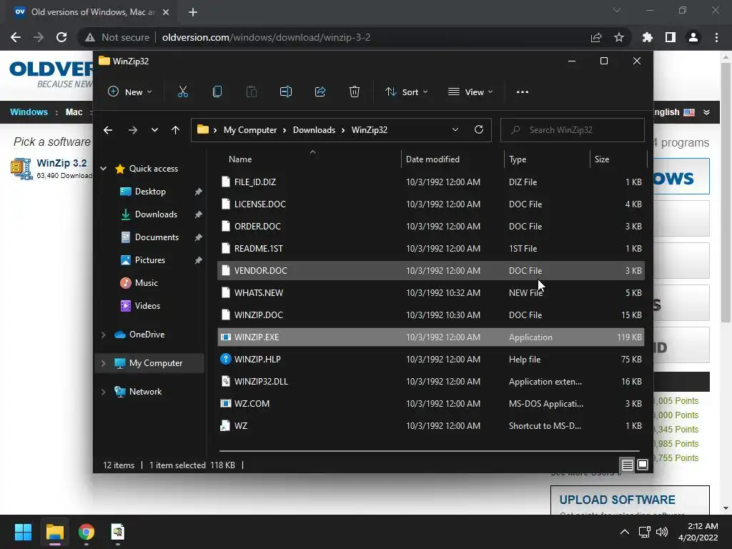Viewport: 732px width, 549px height.
Task: Open address bar history dropdown
Action: pos(455,130)
